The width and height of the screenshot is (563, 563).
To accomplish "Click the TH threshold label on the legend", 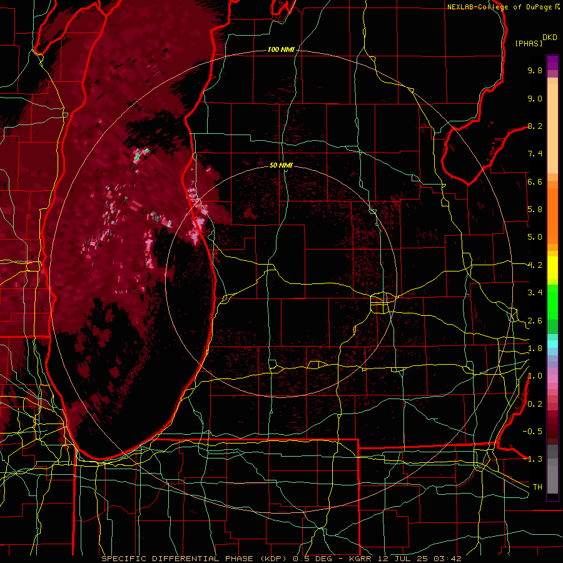I will tap(537, 487).
